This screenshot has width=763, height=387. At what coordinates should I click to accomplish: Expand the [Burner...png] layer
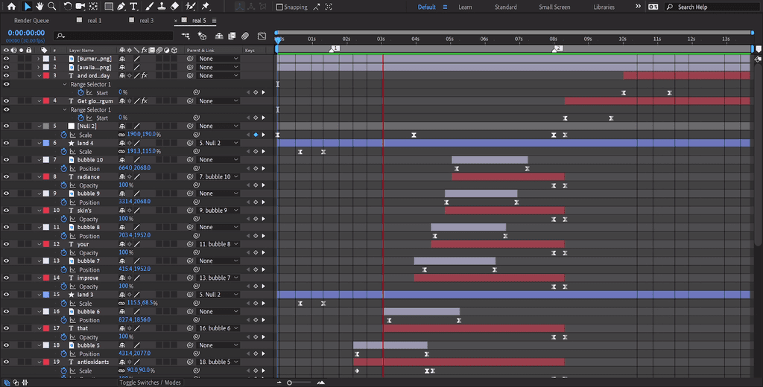point(39,59)
